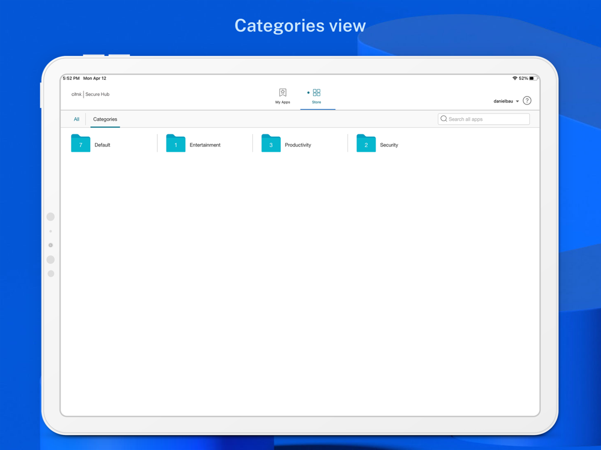Click the Default category name

102,145
